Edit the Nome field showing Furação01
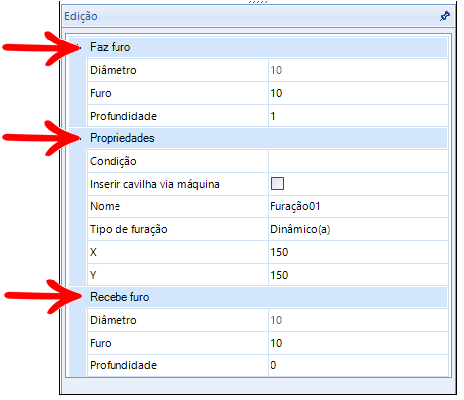Screen dimensions: 464x400 point(358,206)
